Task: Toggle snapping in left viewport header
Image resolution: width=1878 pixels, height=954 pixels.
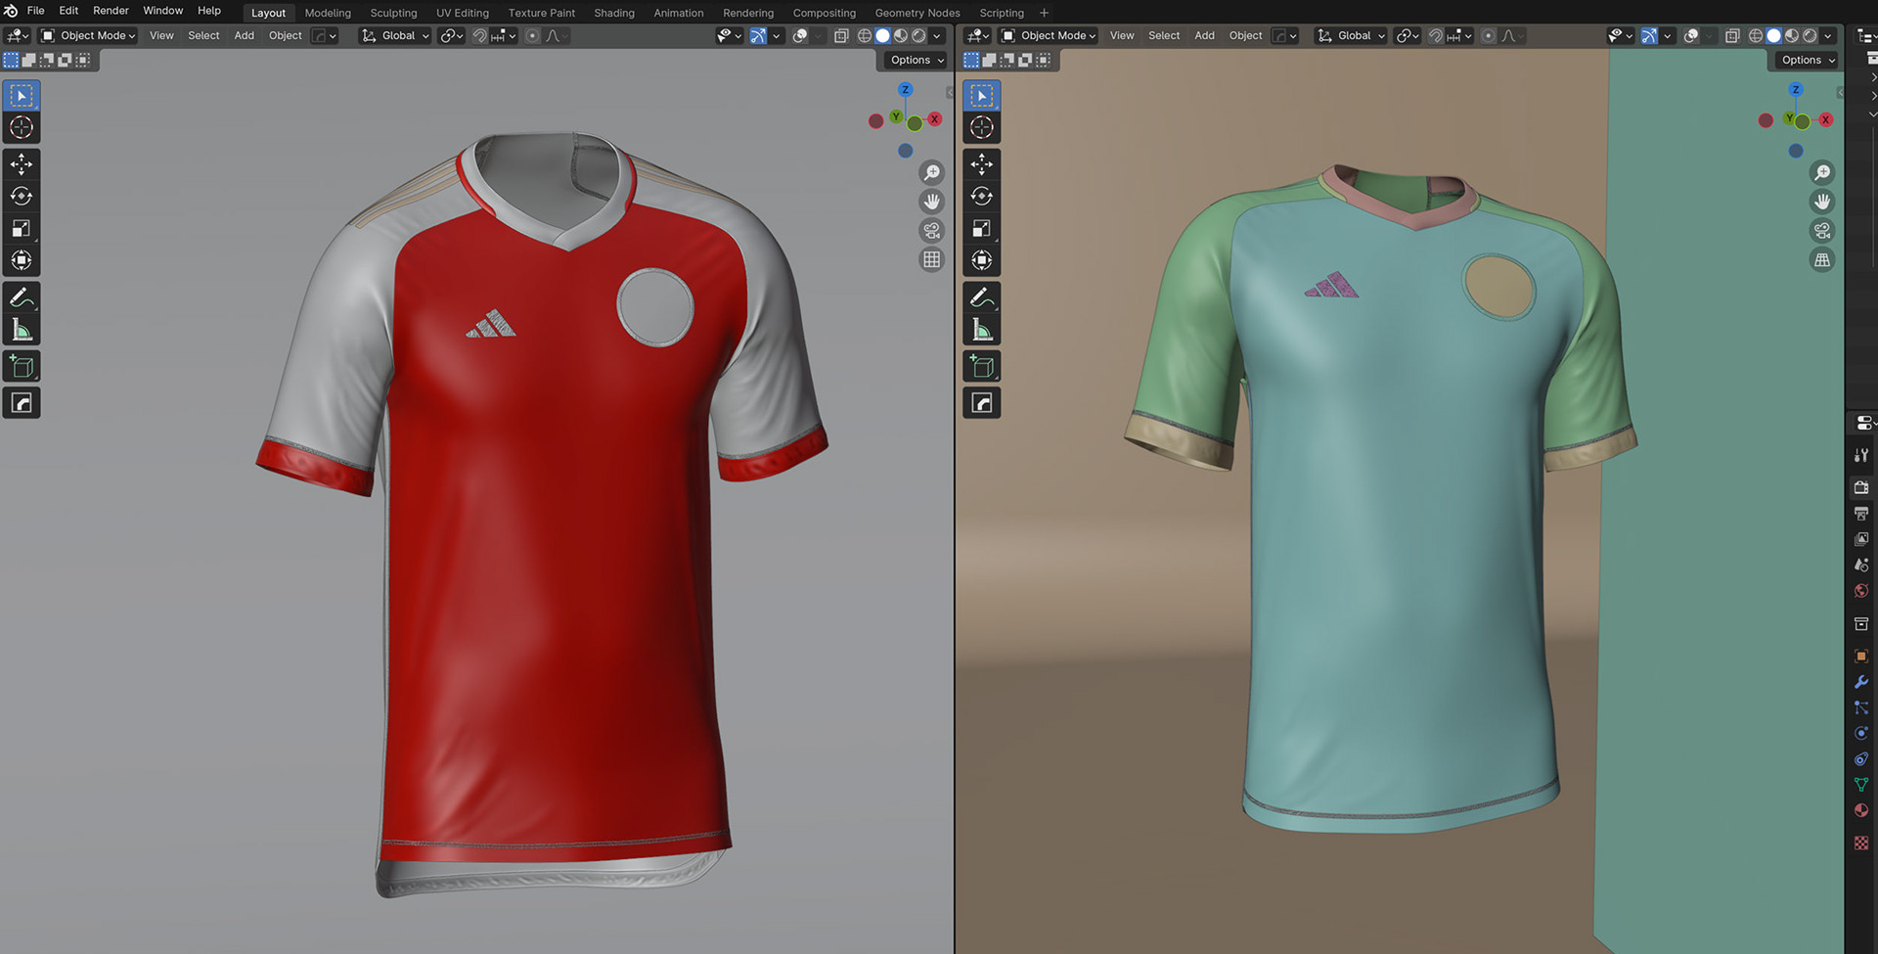Action: (x=479, y=35)
